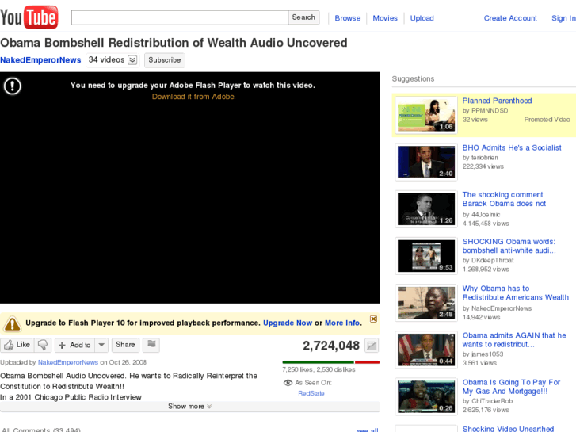Image resolution: width=576 pixels, height=432 pixels.
Task: Open the Add to dropdown arrow
Action: coord(101,345)
